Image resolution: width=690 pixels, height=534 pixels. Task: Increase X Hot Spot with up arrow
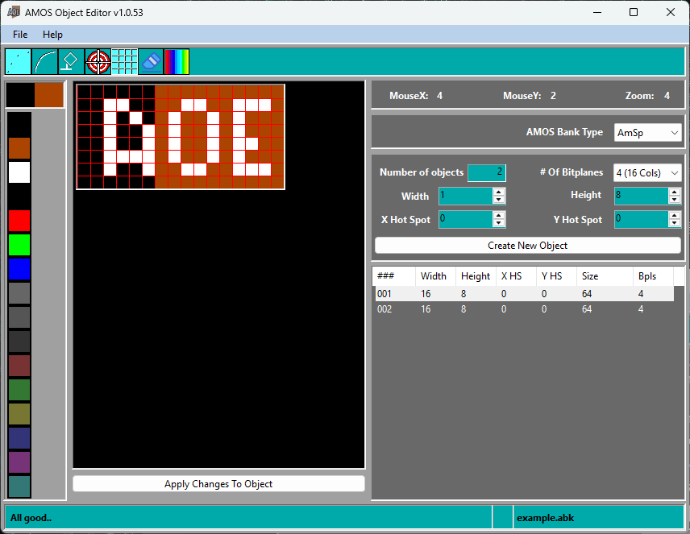click(x=499, y=215)
